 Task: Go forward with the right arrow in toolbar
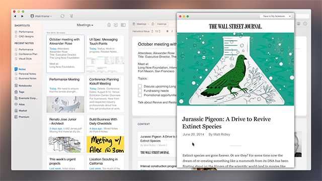coord(22,16)
